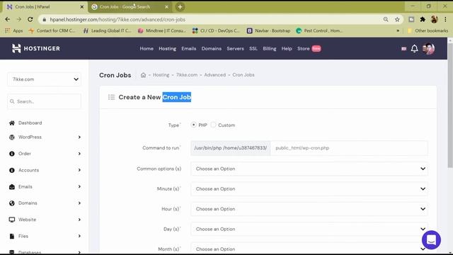453x255 pixels.
Task: Click the Chrome profile avatar in toolbar
Action: point(434,19)
